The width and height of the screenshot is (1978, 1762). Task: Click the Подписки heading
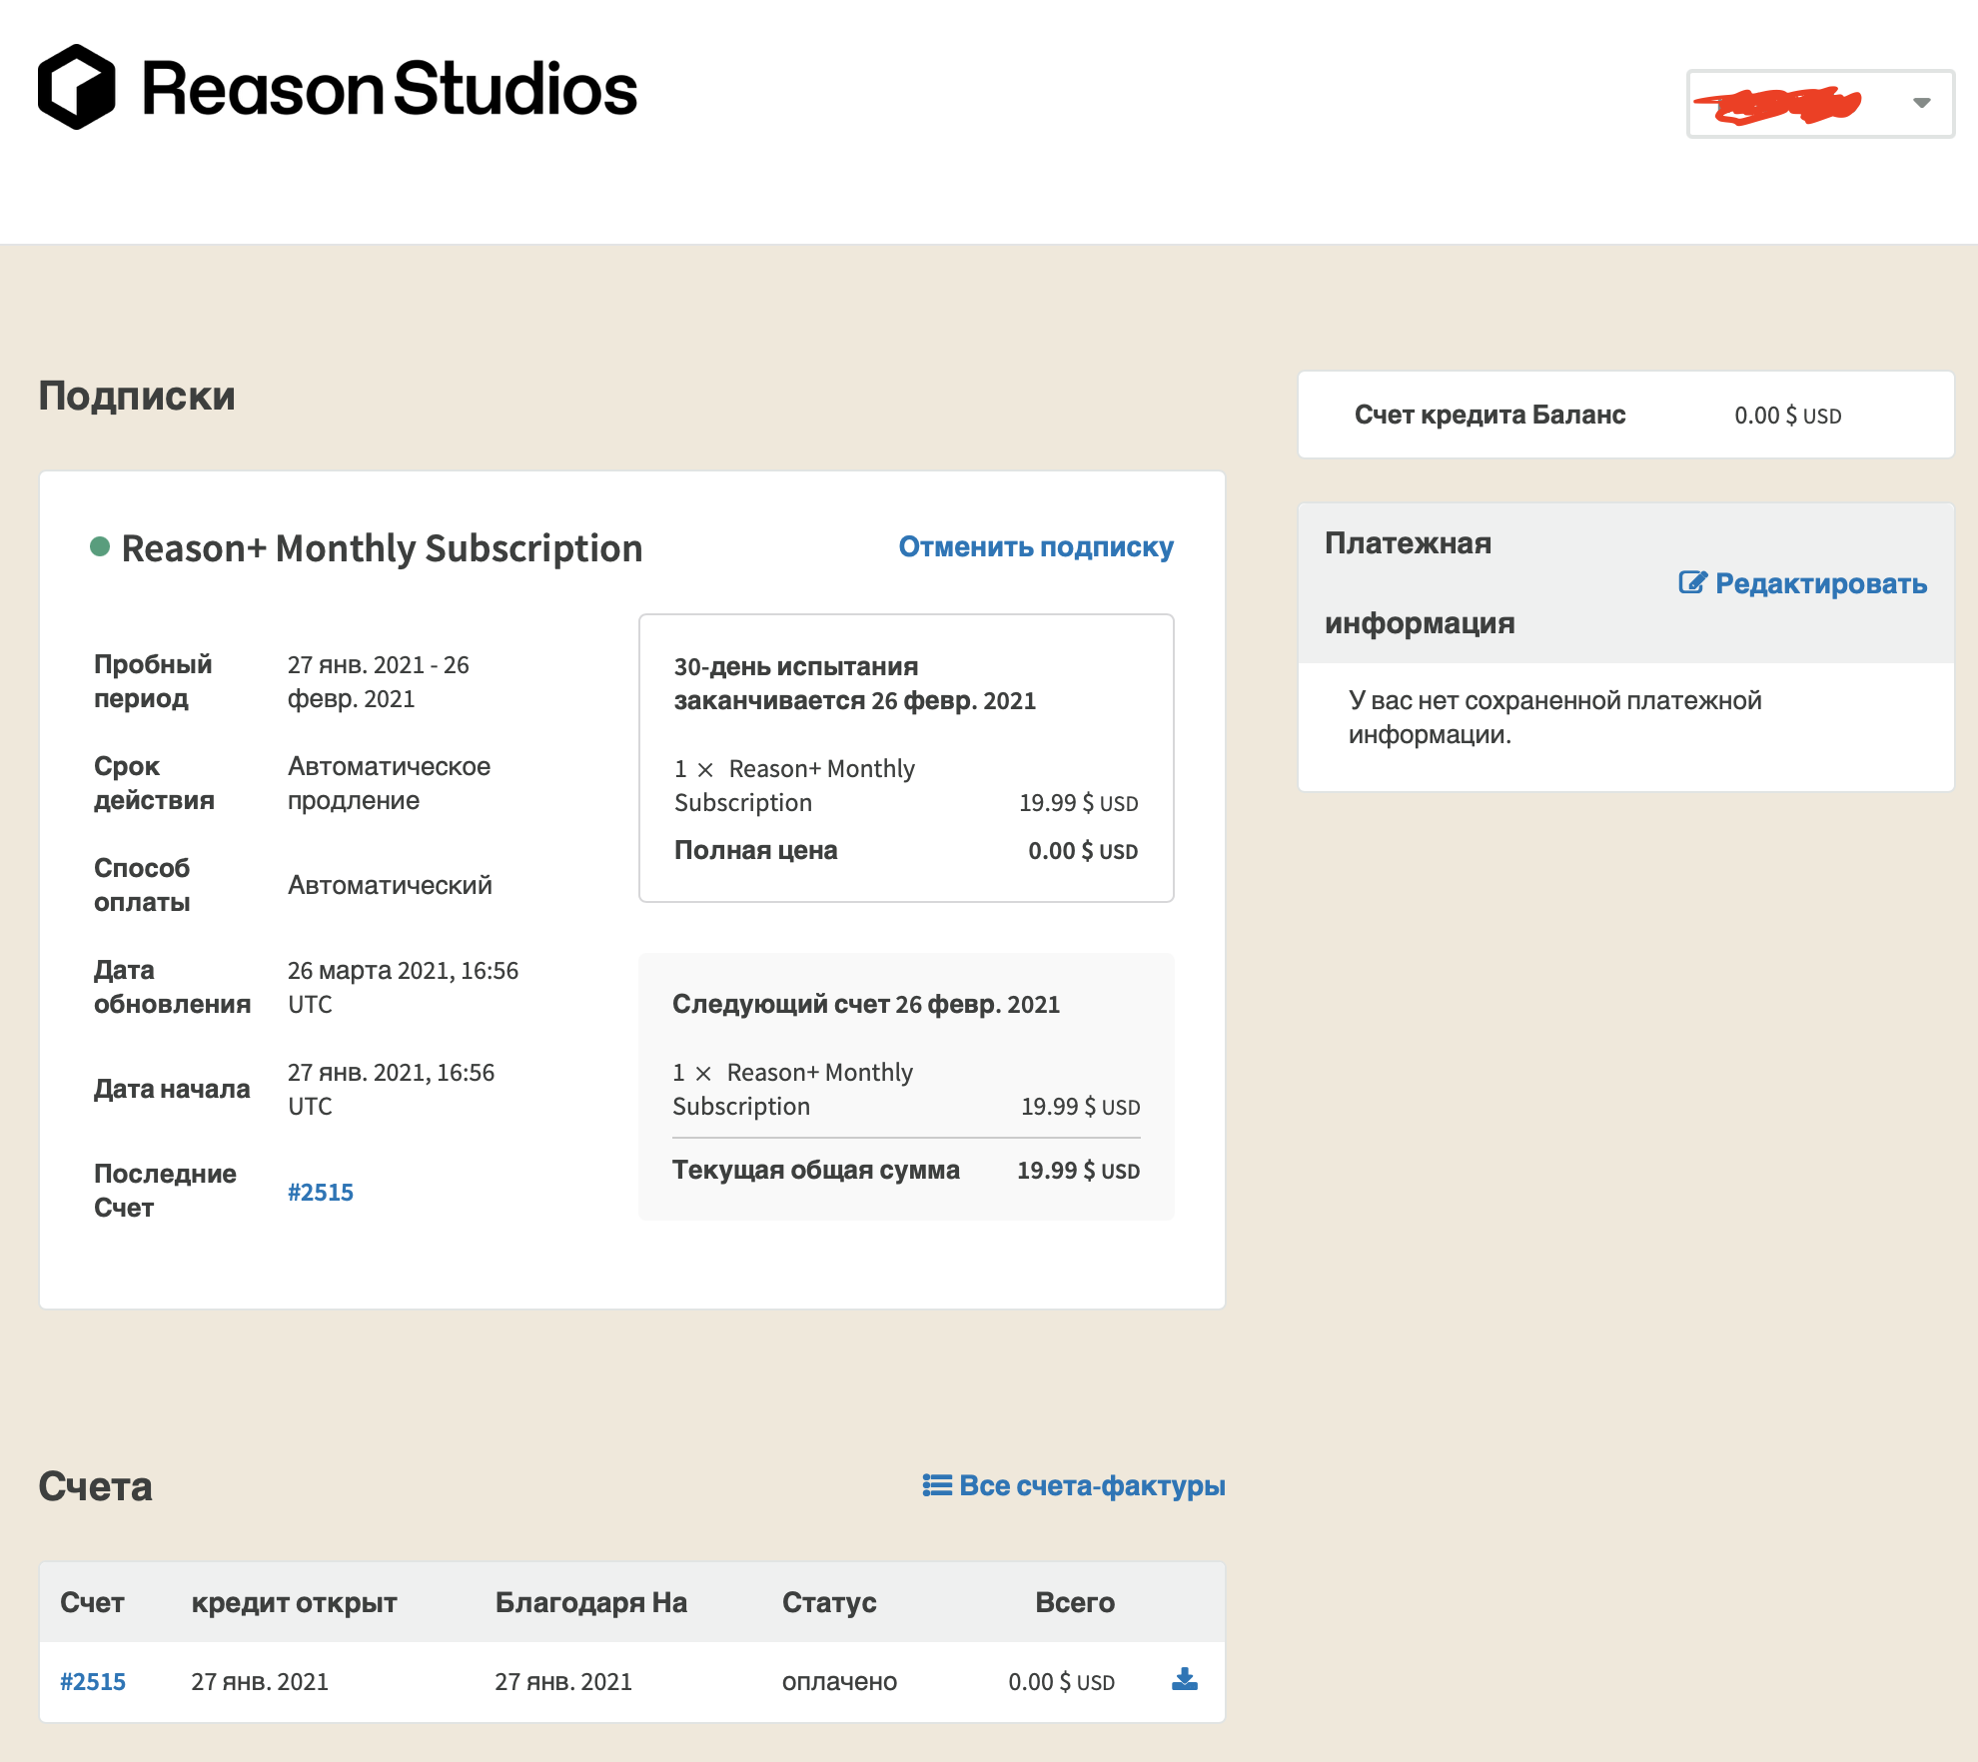[x=137, y=396]
